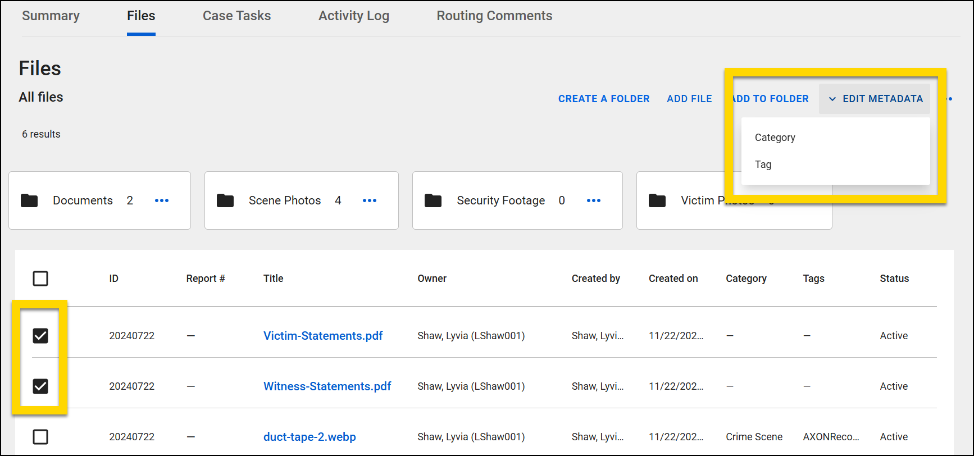Choose Category from the Edit Metadata menu
The width and height of the screenshot is (974, 456).
coord(775,138)
